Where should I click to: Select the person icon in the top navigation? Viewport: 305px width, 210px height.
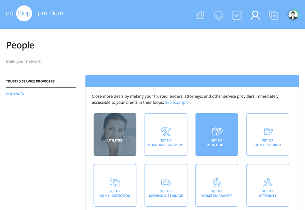click(255, 15)
